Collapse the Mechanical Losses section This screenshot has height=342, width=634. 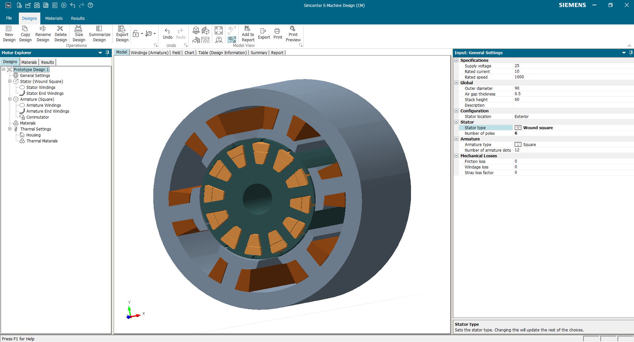pos(457,156)
